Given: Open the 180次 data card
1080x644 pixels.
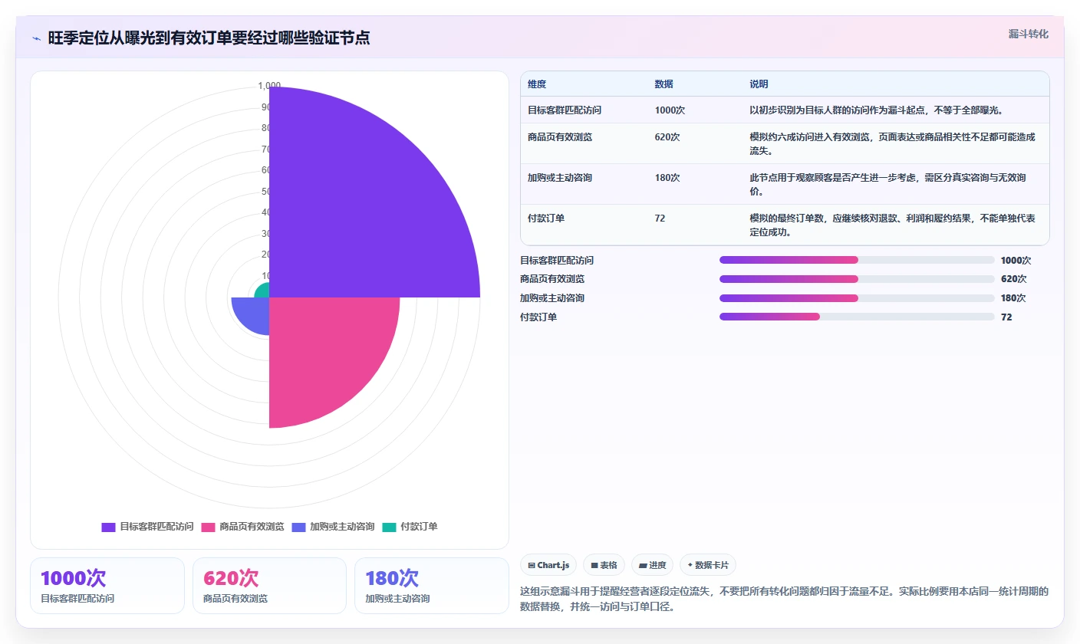Looking at the screenshot, I should pos(432,586).
